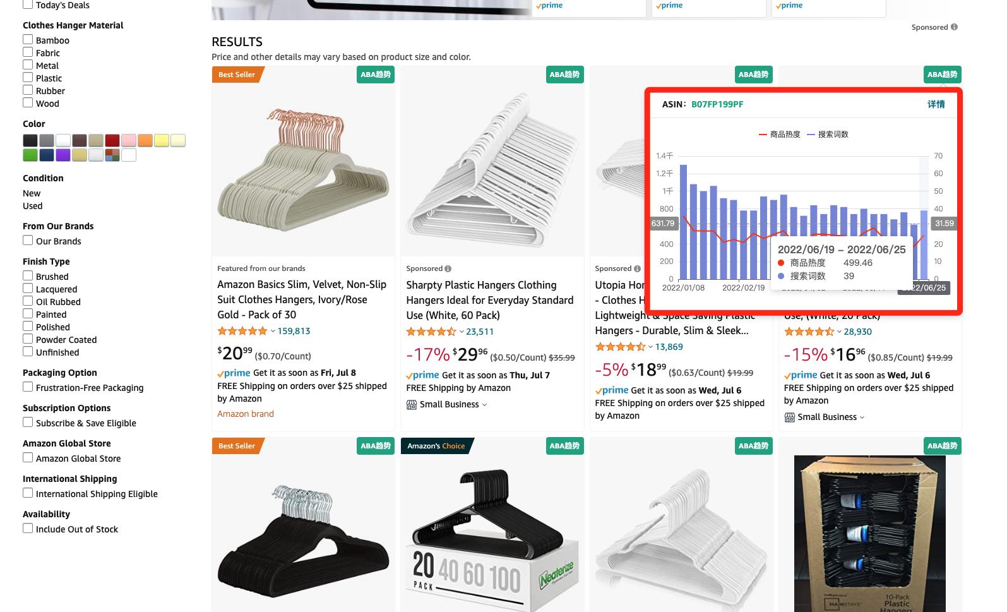Select the New condition filter
Image resolution: width=1007 pixels, height=612 pixels.
tap(32, 193)
